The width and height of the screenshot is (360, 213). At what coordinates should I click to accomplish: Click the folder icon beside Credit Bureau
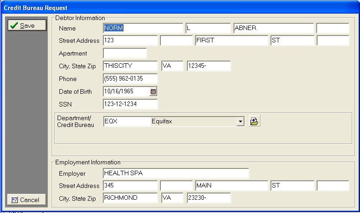coord(254,122)
